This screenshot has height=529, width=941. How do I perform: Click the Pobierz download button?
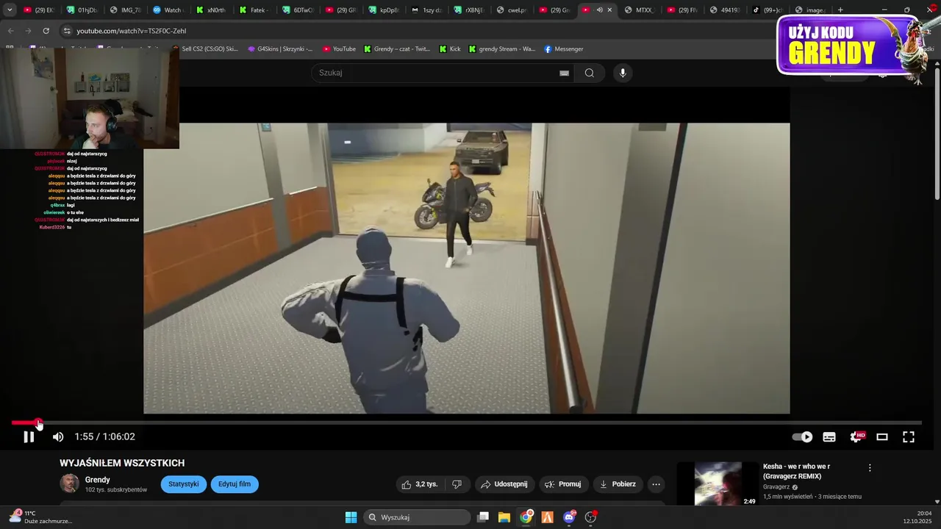tap(618, 484)
